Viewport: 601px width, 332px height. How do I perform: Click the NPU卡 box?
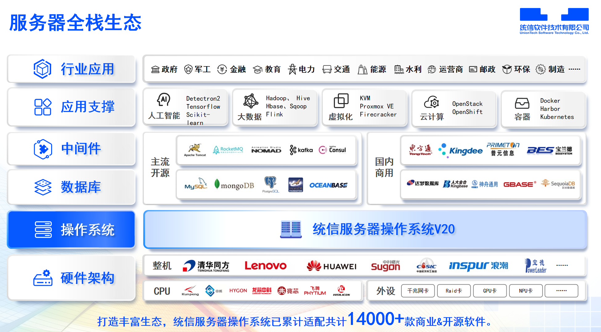click(x=526, y=291)
